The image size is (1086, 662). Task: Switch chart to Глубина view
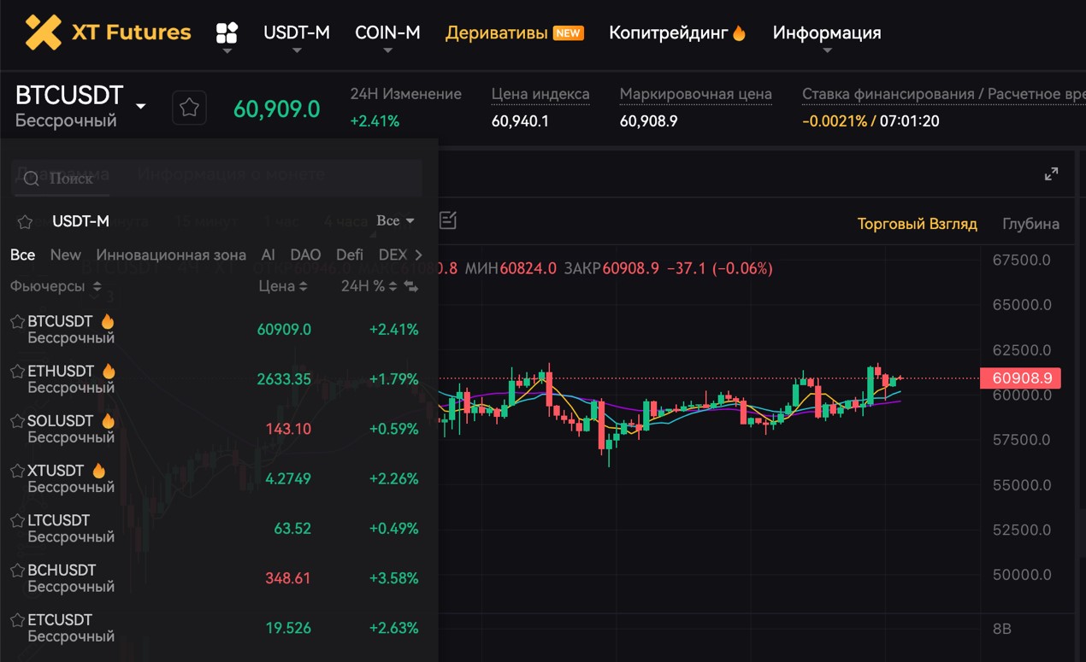coord(1031,224)
